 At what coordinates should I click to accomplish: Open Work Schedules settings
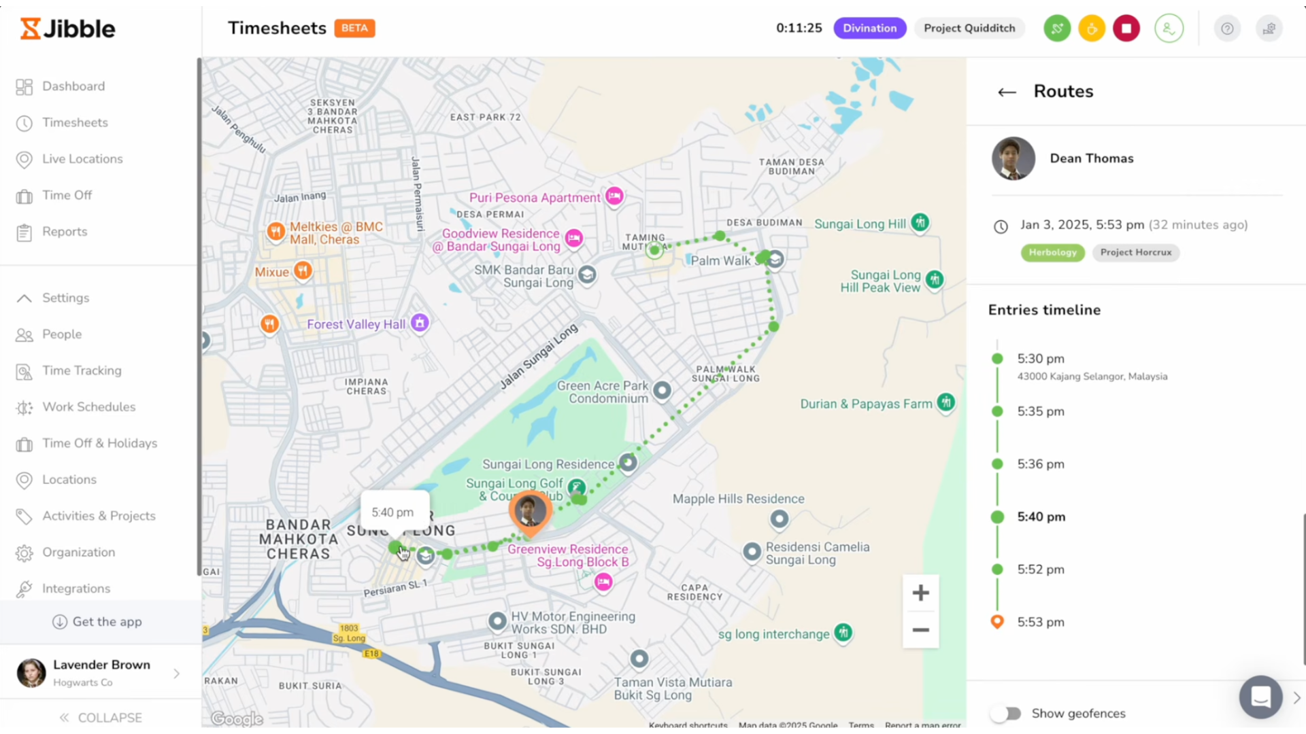click(x=88, y=407)
